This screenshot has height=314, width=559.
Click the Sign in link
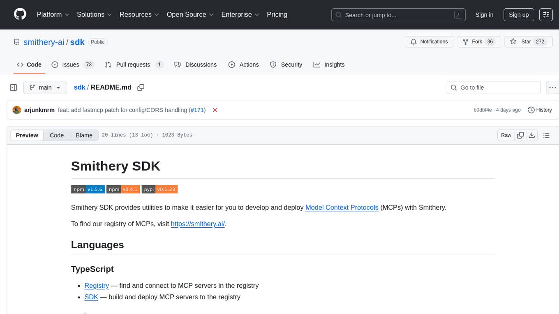click(x=484, y=15)
